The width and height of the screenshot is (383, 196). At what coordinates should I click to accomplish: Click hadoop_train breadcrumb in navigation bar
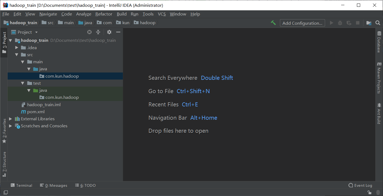click(20, 23)
